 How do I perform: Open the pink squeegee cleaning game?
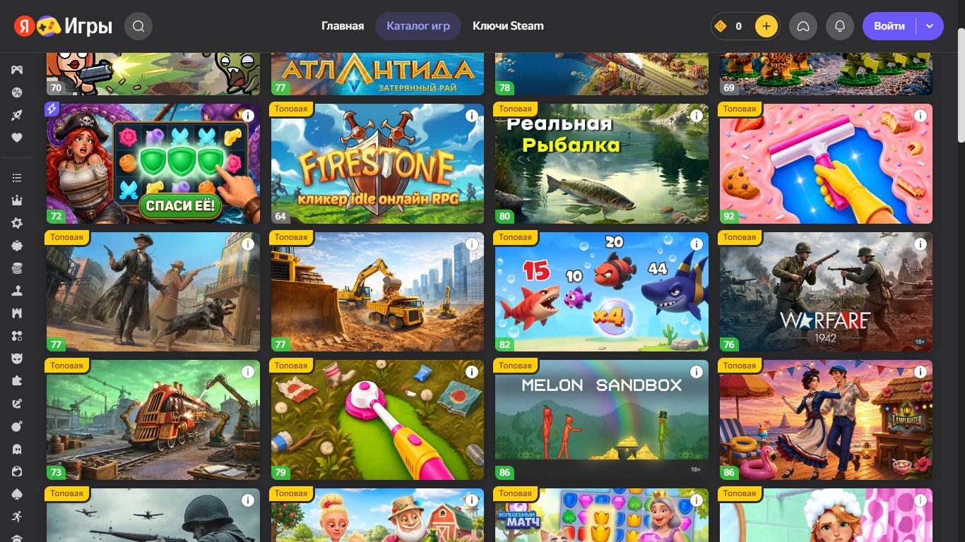(x=826, y=164)
